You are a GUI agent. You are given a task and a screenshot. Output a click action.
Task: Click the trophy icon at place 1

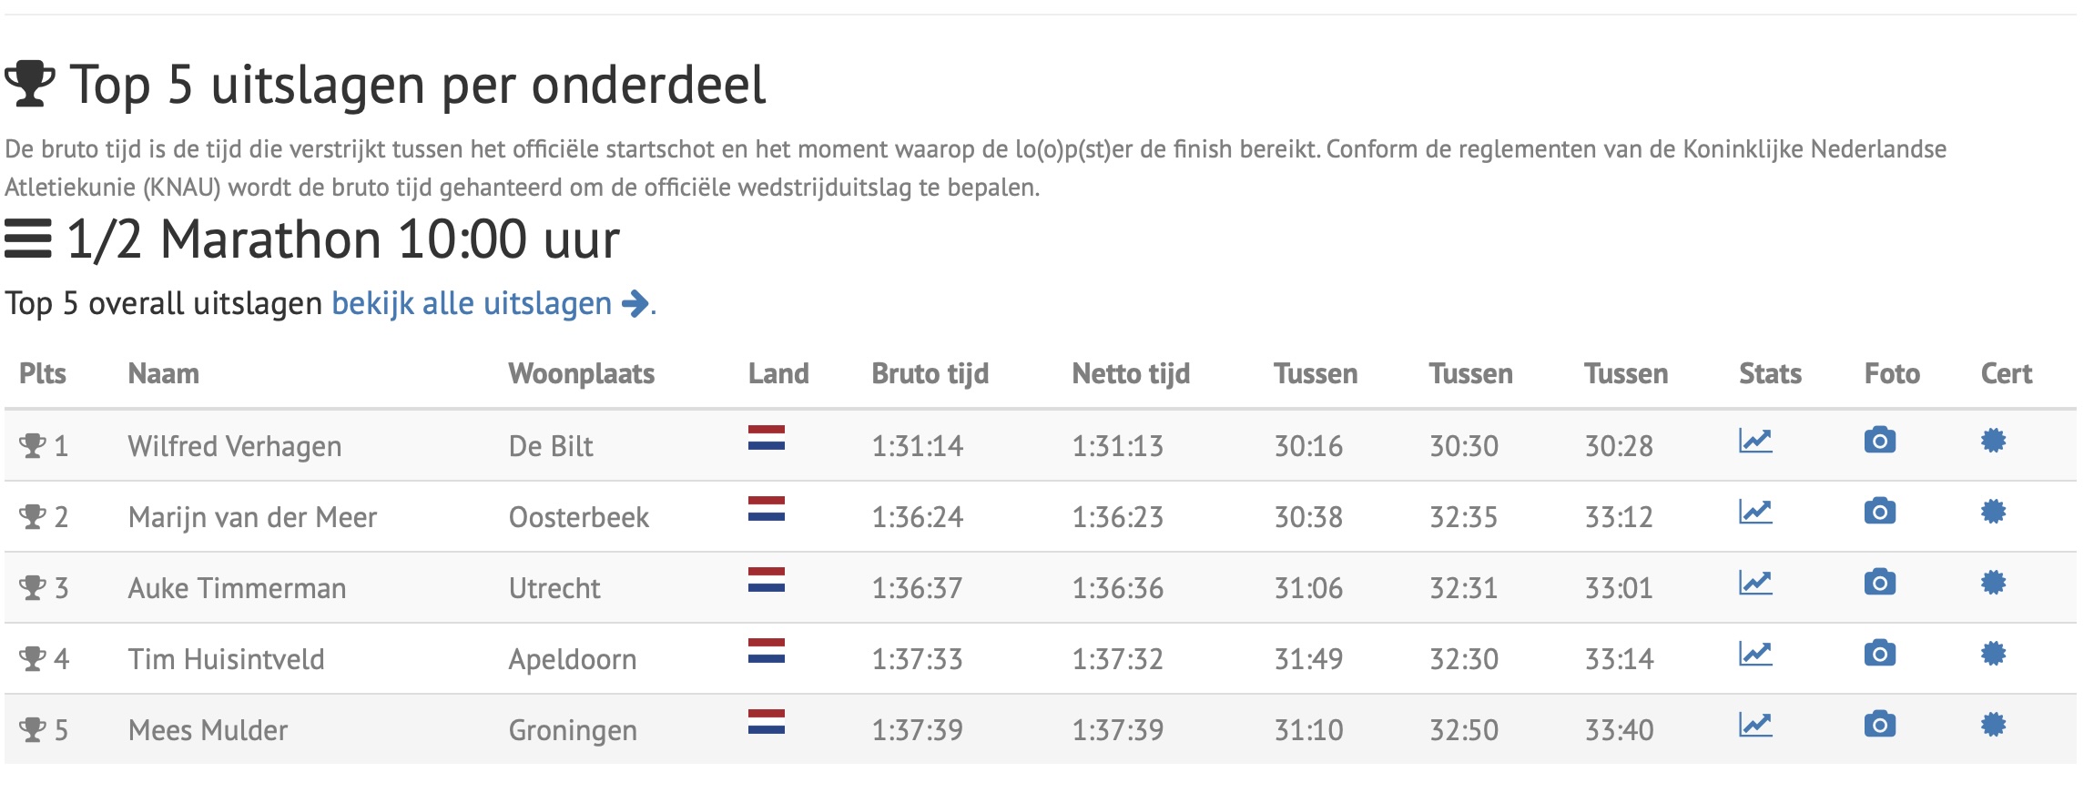(x=33, y=446)
